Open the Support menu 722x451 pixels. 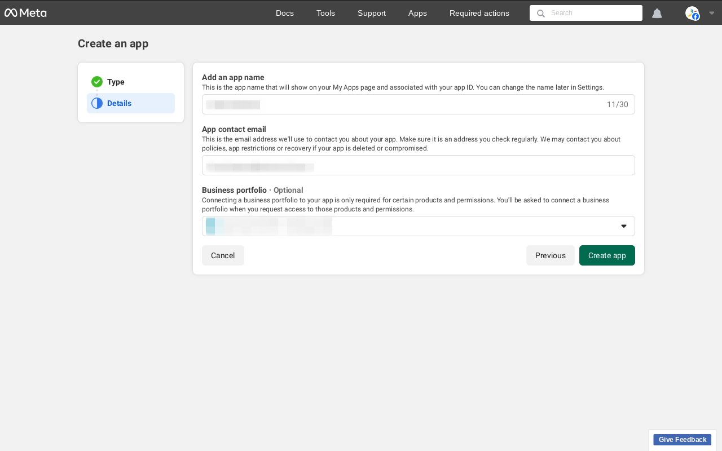(x=372, y=13)
